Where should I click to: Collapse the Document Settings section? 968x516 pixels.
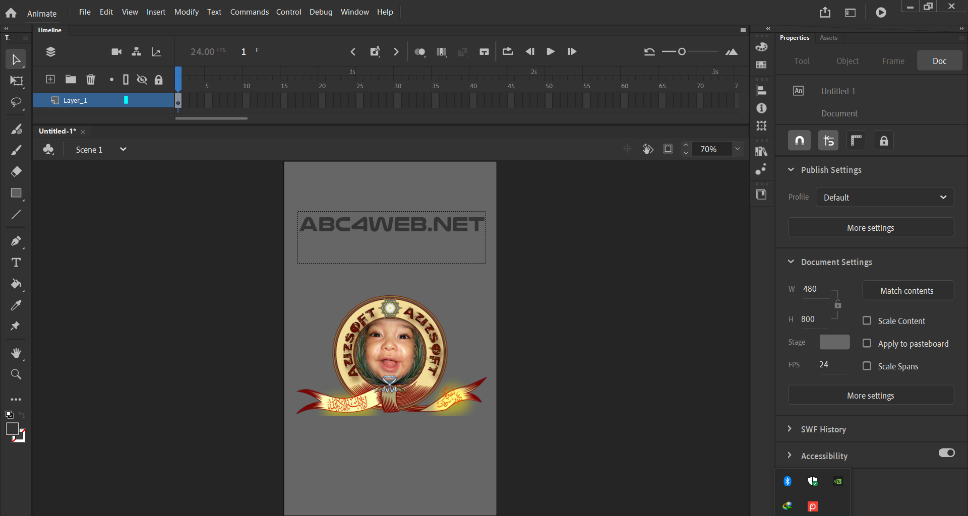(x=791, y=262)
